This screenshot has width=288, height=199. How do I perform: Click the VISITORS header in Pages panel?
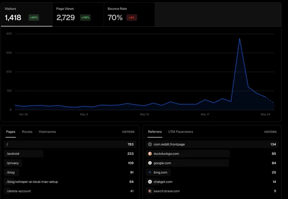(128, 132)
